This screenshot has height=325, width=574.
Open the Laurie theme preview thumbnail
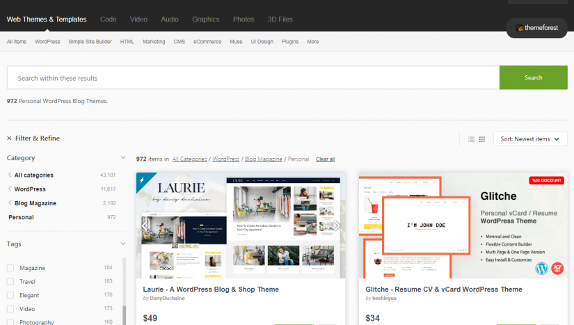pyautogui.click(x=241, y=225)
